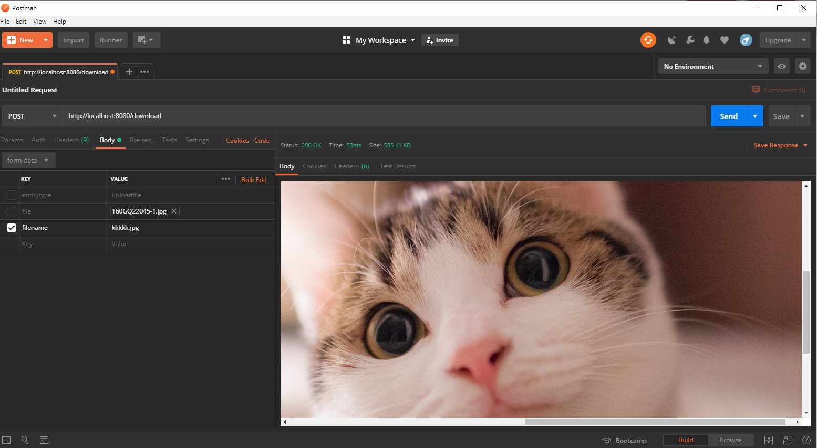
Task: Expand the Save button dropdown arrow
Action: pos(802,116)
